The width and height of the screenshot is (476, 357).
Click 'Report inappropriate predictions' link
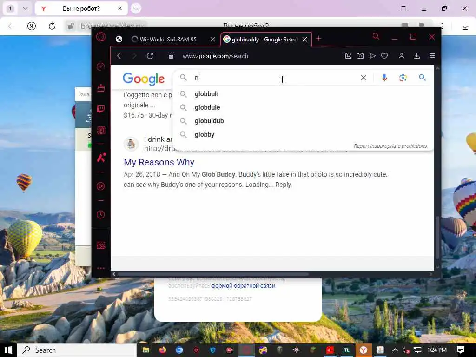(390, 146)
